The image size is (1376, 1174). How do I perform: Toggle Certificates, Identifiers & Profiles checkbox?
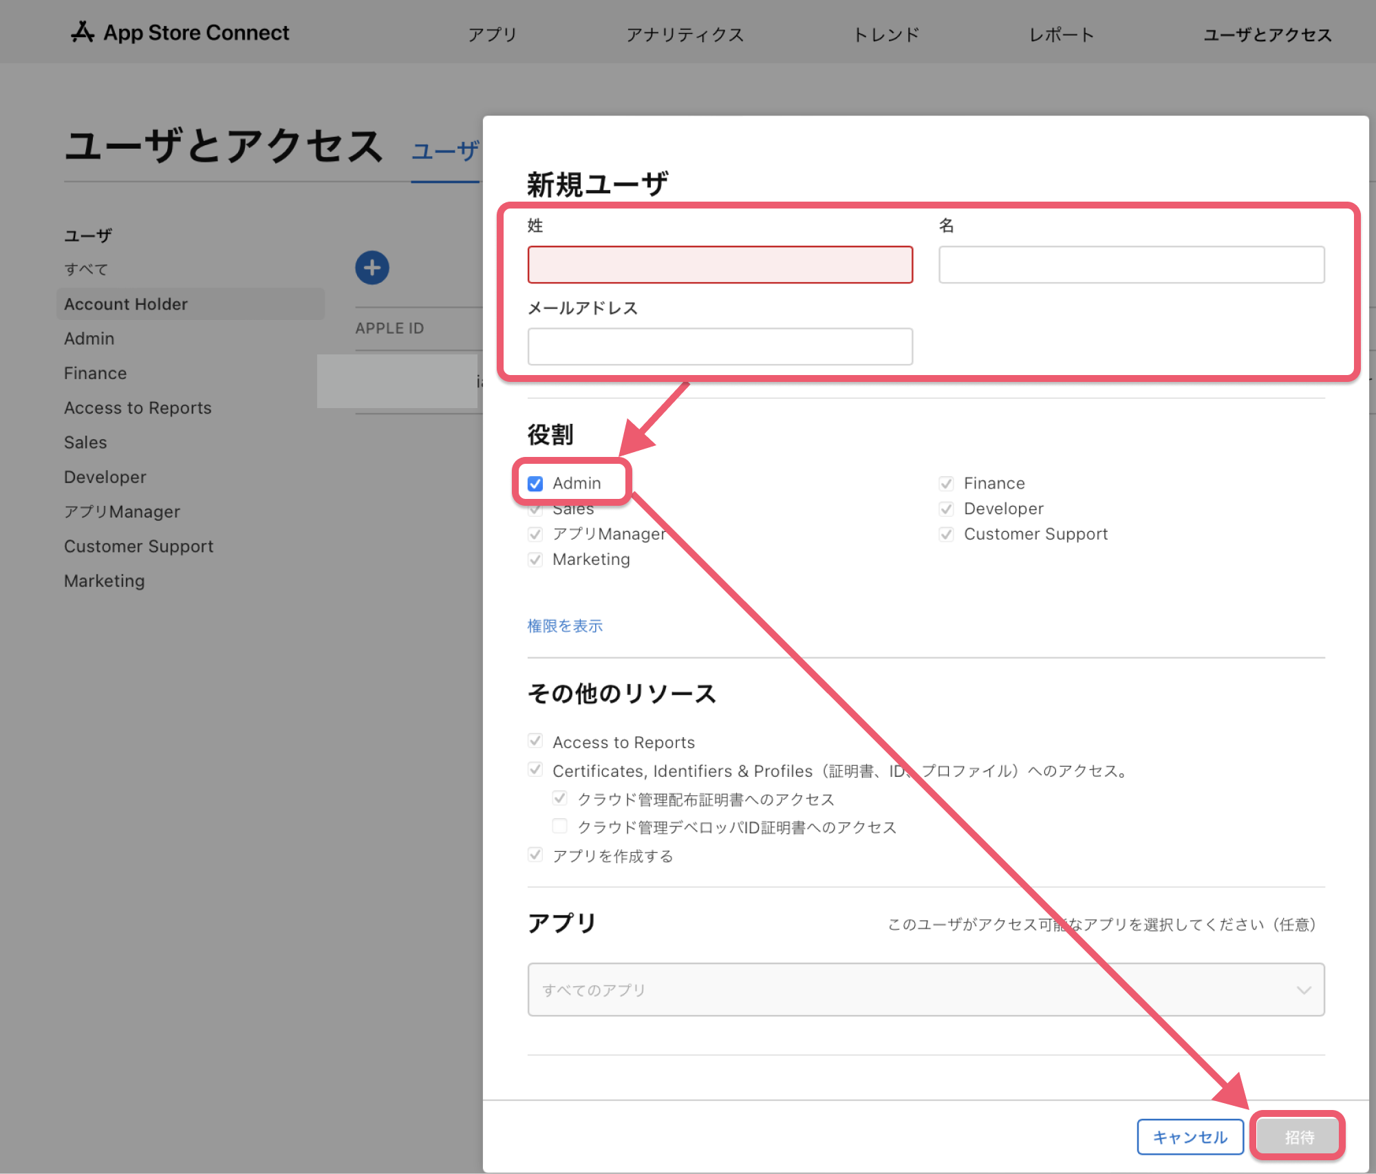(x=535, y=770)
